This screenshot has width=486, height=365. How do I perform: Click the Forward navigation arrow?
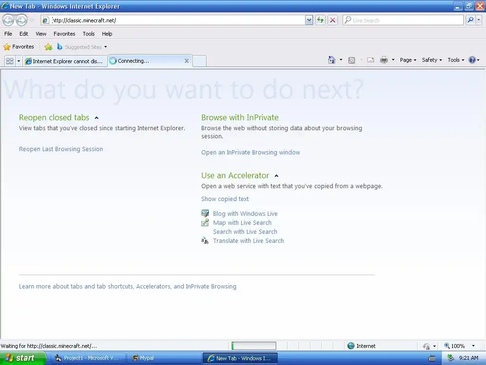pyautogui.click(x=21, y=20)
